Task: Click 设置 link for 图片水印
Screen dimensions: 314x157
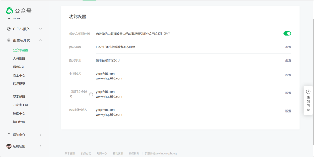Action: (x=288, y=60)
